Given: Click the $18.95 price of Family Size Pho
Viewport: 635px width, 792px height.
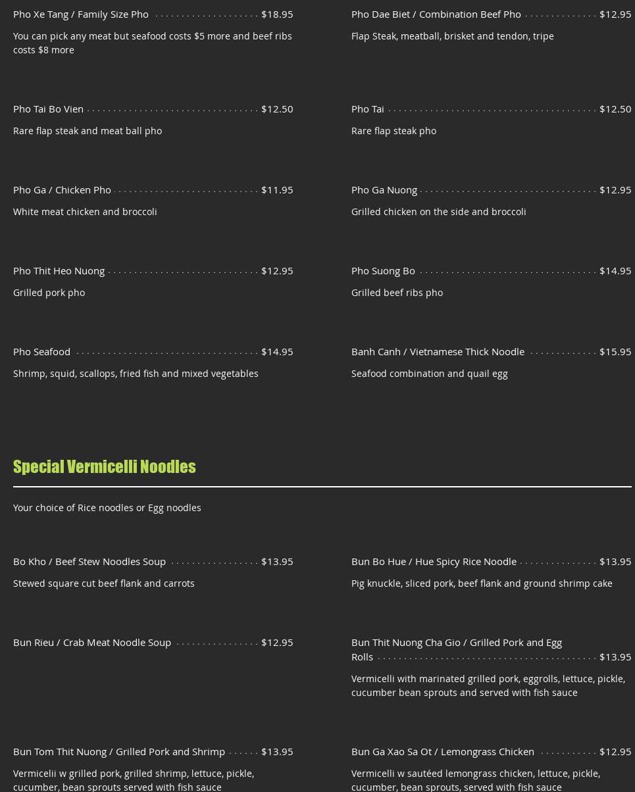Looking at the screenshot, I should (x=277, y=14).
